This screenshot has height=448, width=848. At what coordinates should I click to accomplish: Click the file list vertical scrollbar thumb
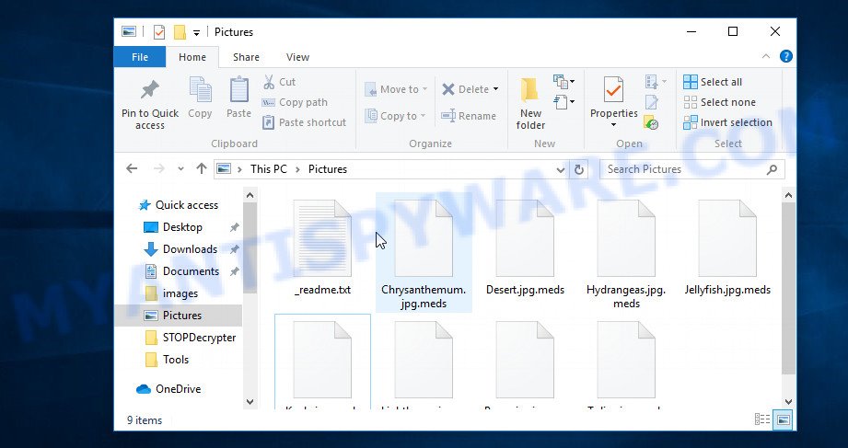pyautogui.click(x=788, y=288)
